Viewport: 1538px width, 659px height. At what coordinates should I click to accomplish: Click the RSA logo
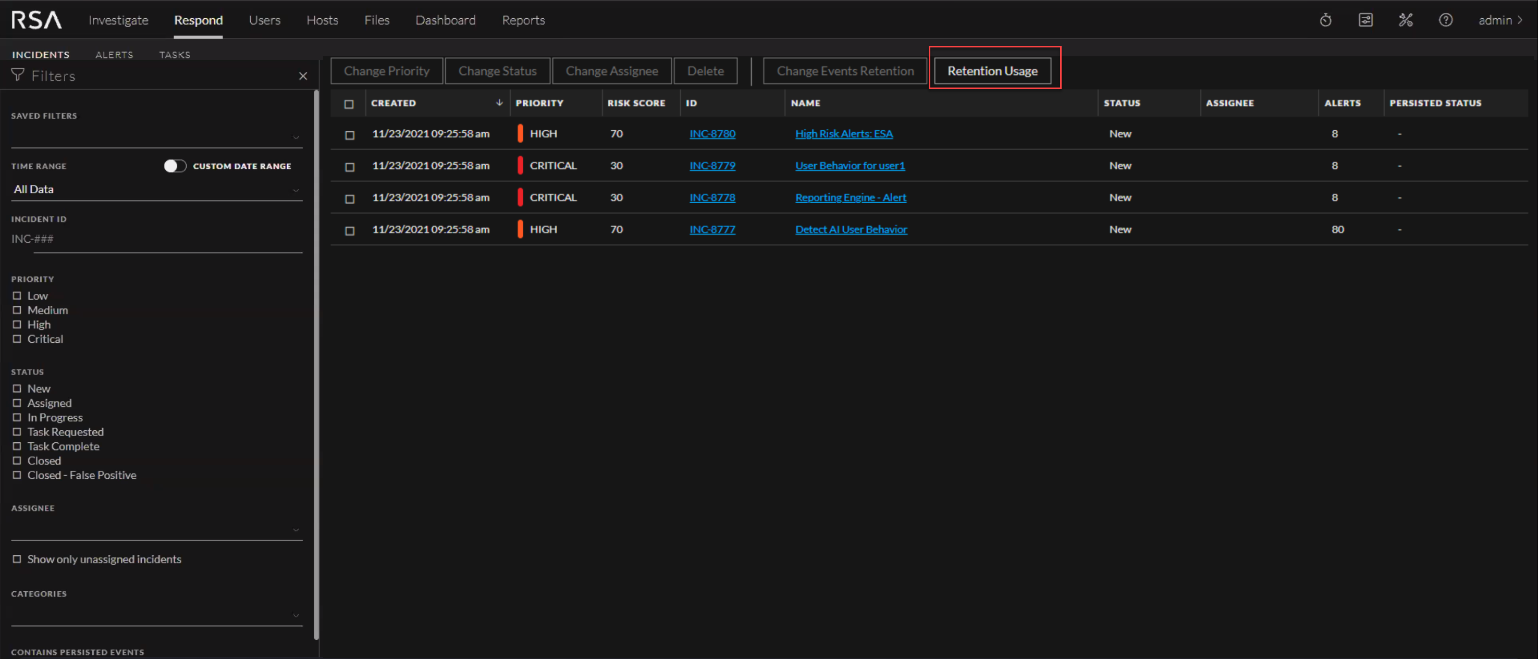click(36, 20)
